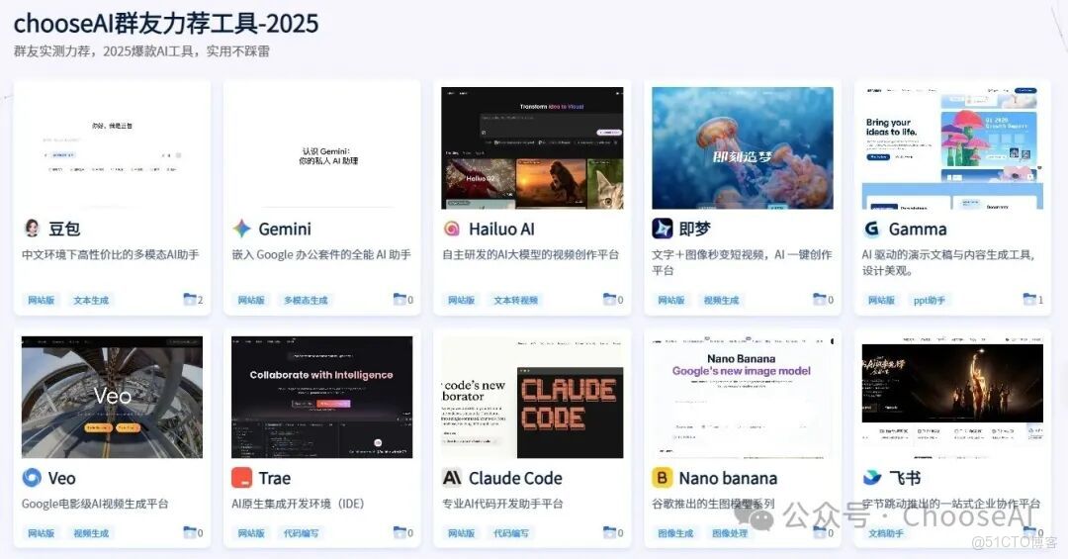Select the 代码编写 tag on Claude Code card
1068x559 pixels.
pos(511,533)
